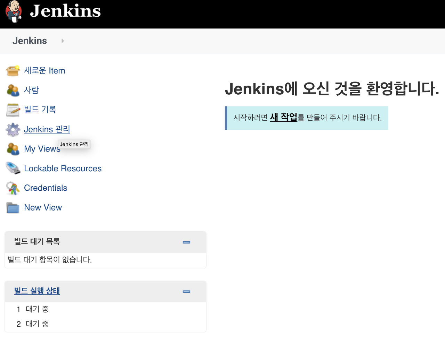Viewport: 445px width, 345px height.
Task: Expand the breadcrumb arrow next to Jenkins
Action: coord(63,41)
